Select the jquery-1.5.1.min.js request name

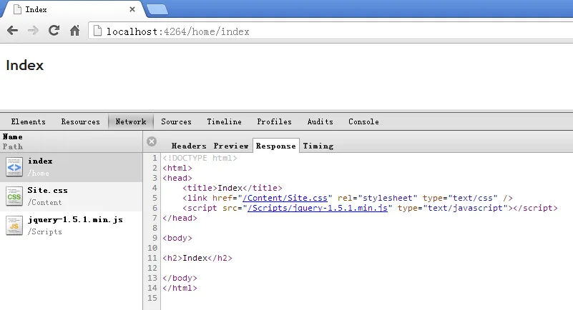click(75, 219)
